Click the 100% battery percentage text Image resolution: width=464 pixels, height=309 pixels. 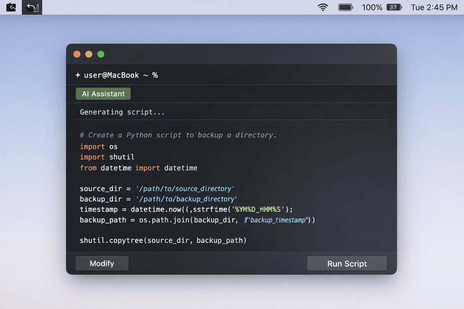[372, 7]
